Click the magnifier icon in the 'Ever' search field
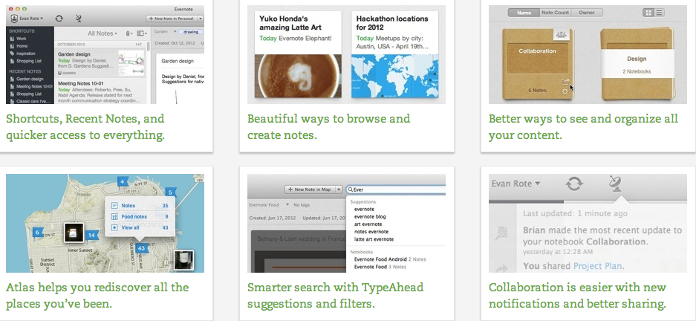This screenshot has width=696, height=321. click(x=350, y=189)
